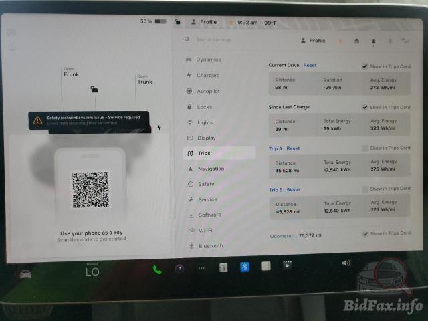This screenshot has height=321, width=428.
Task: Open the safety restraint system alert
Action: click(89, 120)
